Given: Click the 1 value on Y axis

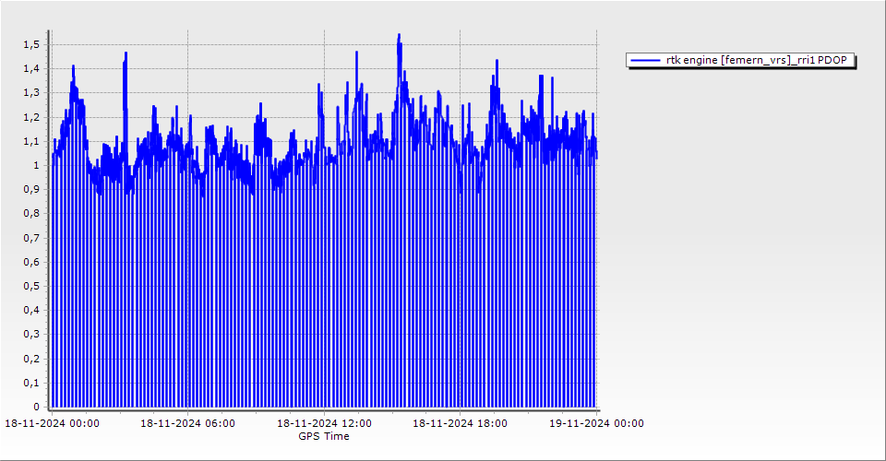Looking at the screenshot, I should 36,165.
